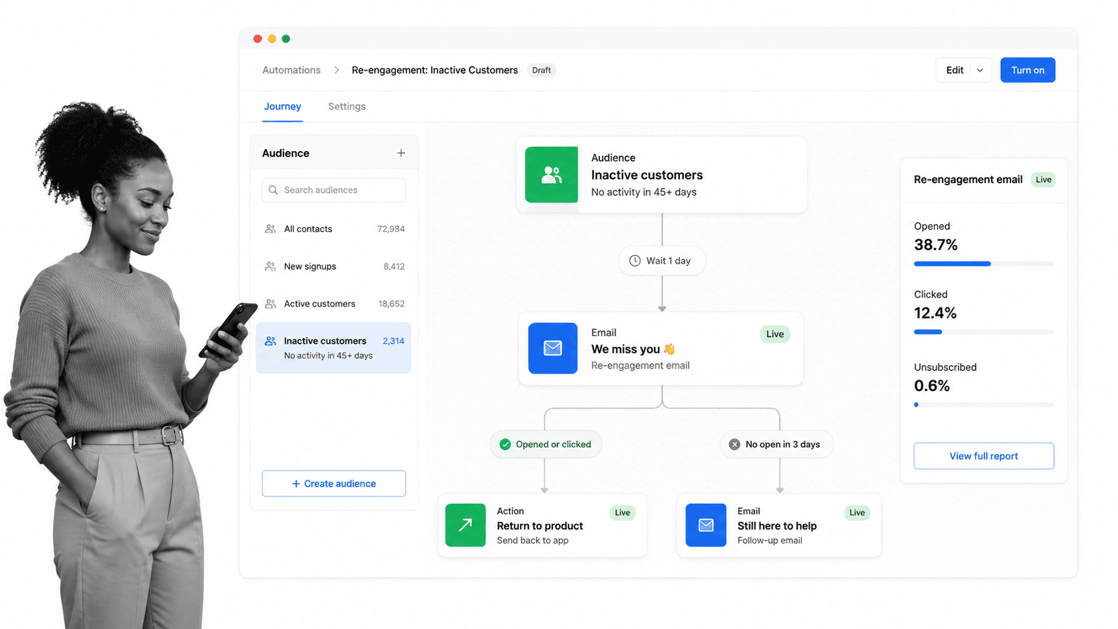Click the Inactive customers card title in journey
The height and width of the screenshot is (629, 1118).
(647, 175)
